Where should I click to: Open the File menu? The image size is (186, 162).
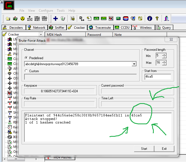pyautogui.click(x=22, y=11)
